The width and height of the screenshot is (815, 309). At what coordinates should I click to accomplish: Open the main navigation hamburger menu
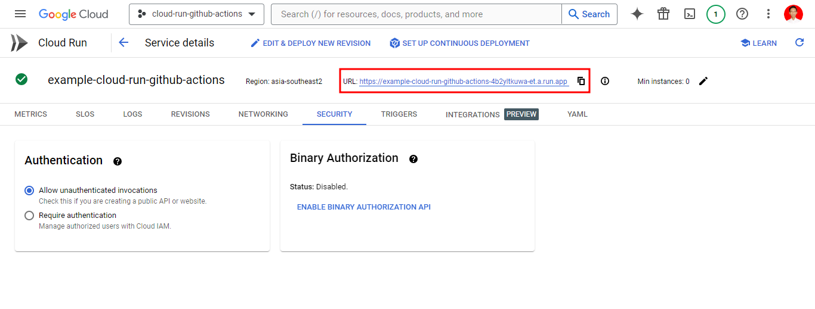[20, 14]
